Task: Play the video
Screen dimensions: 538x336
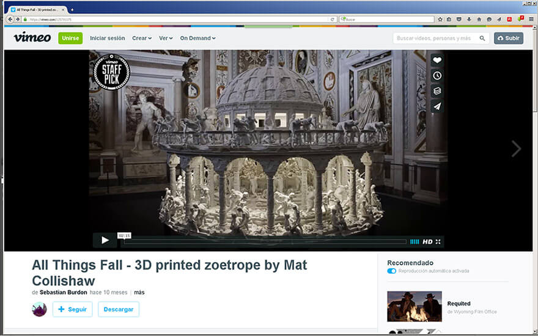Action: 105,240
